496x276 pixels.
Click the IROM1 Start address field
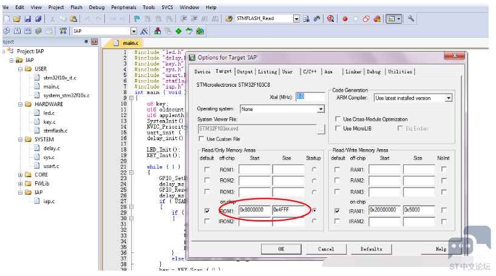255,210
